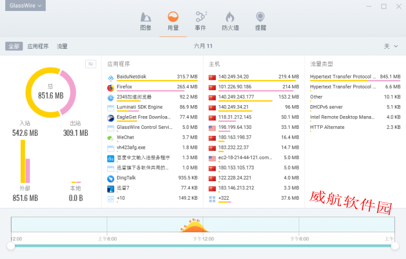Viewport: 406px width, 259px height.
Task: Click US flag for ec2-18-214-44-121.com host
Action: (x=212, y=159)
